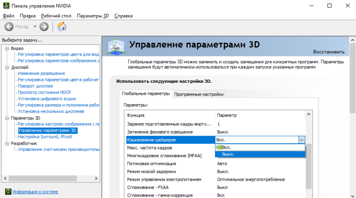The height and width of the screenshot is (198, 356).
Task: Click the NVIDIA app icon in title bar
Action: (x=6, y=6)
